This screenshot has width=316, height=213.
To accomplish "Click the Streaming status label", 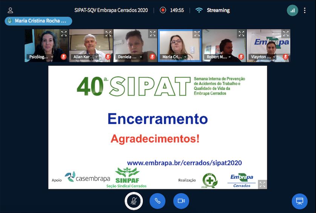I will [218, 10].
